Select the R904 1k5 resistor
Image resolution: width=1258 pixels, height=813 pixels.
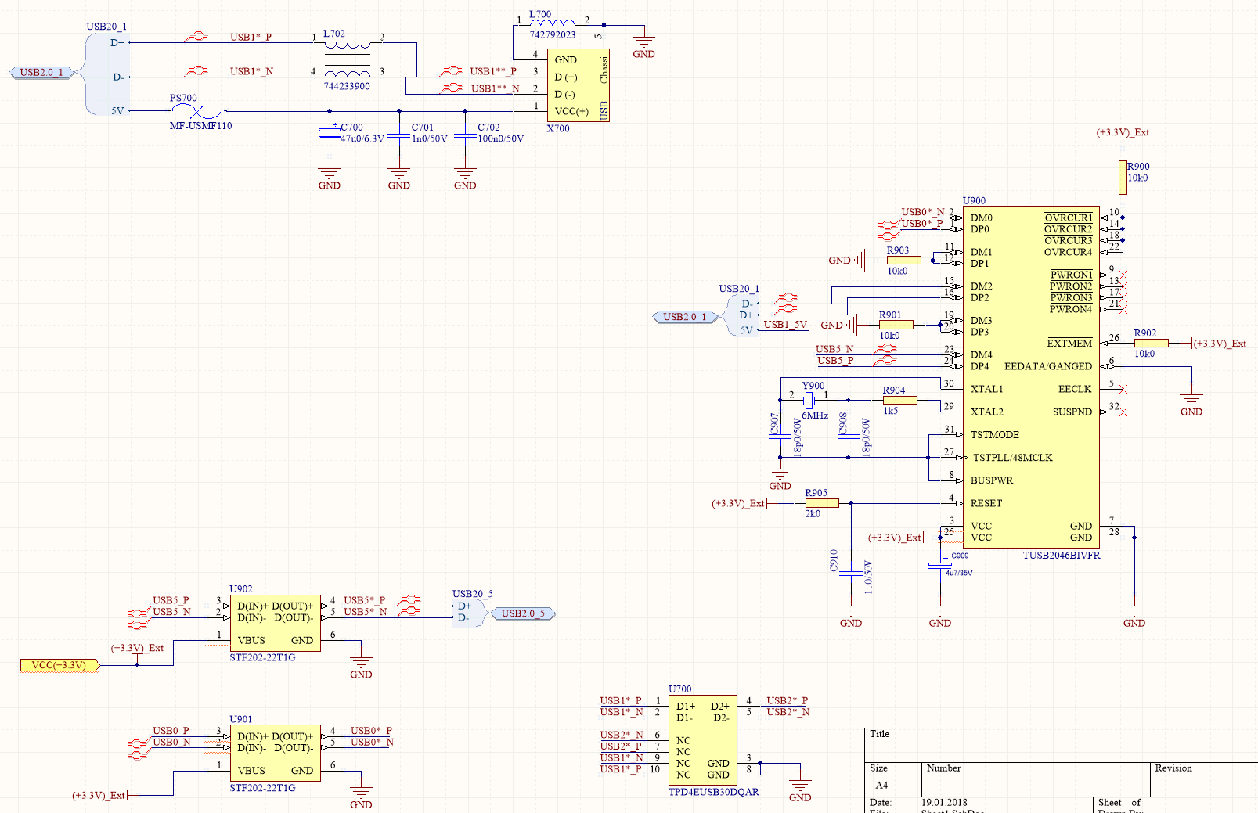(899, 400)
